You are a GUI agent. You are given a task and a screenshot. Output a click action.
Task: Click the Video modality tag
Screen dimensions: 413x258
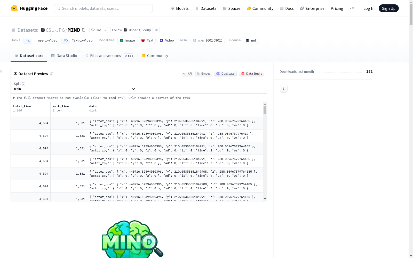click(167, 40)
